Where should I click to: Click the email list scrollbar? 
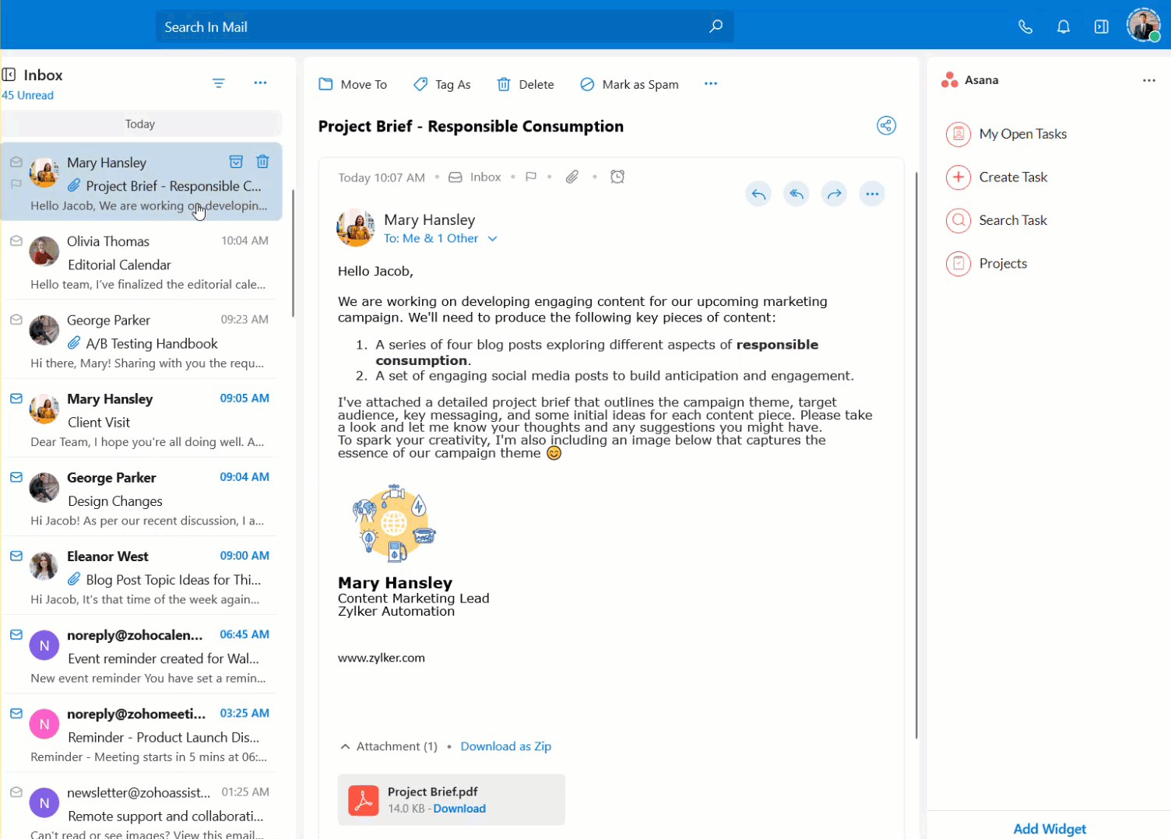coord(293,253)
